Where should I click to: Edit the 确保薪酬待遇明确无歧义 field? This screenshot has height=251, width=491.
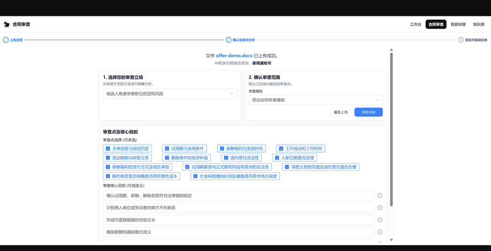(x=239, y=232)
